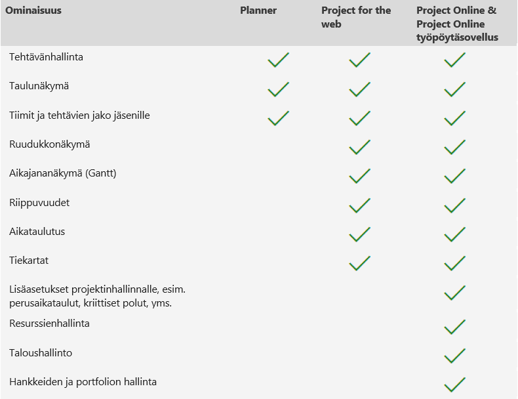Select the Planner column header
This screenshot has height=399, width=518.
coord(258,10)
